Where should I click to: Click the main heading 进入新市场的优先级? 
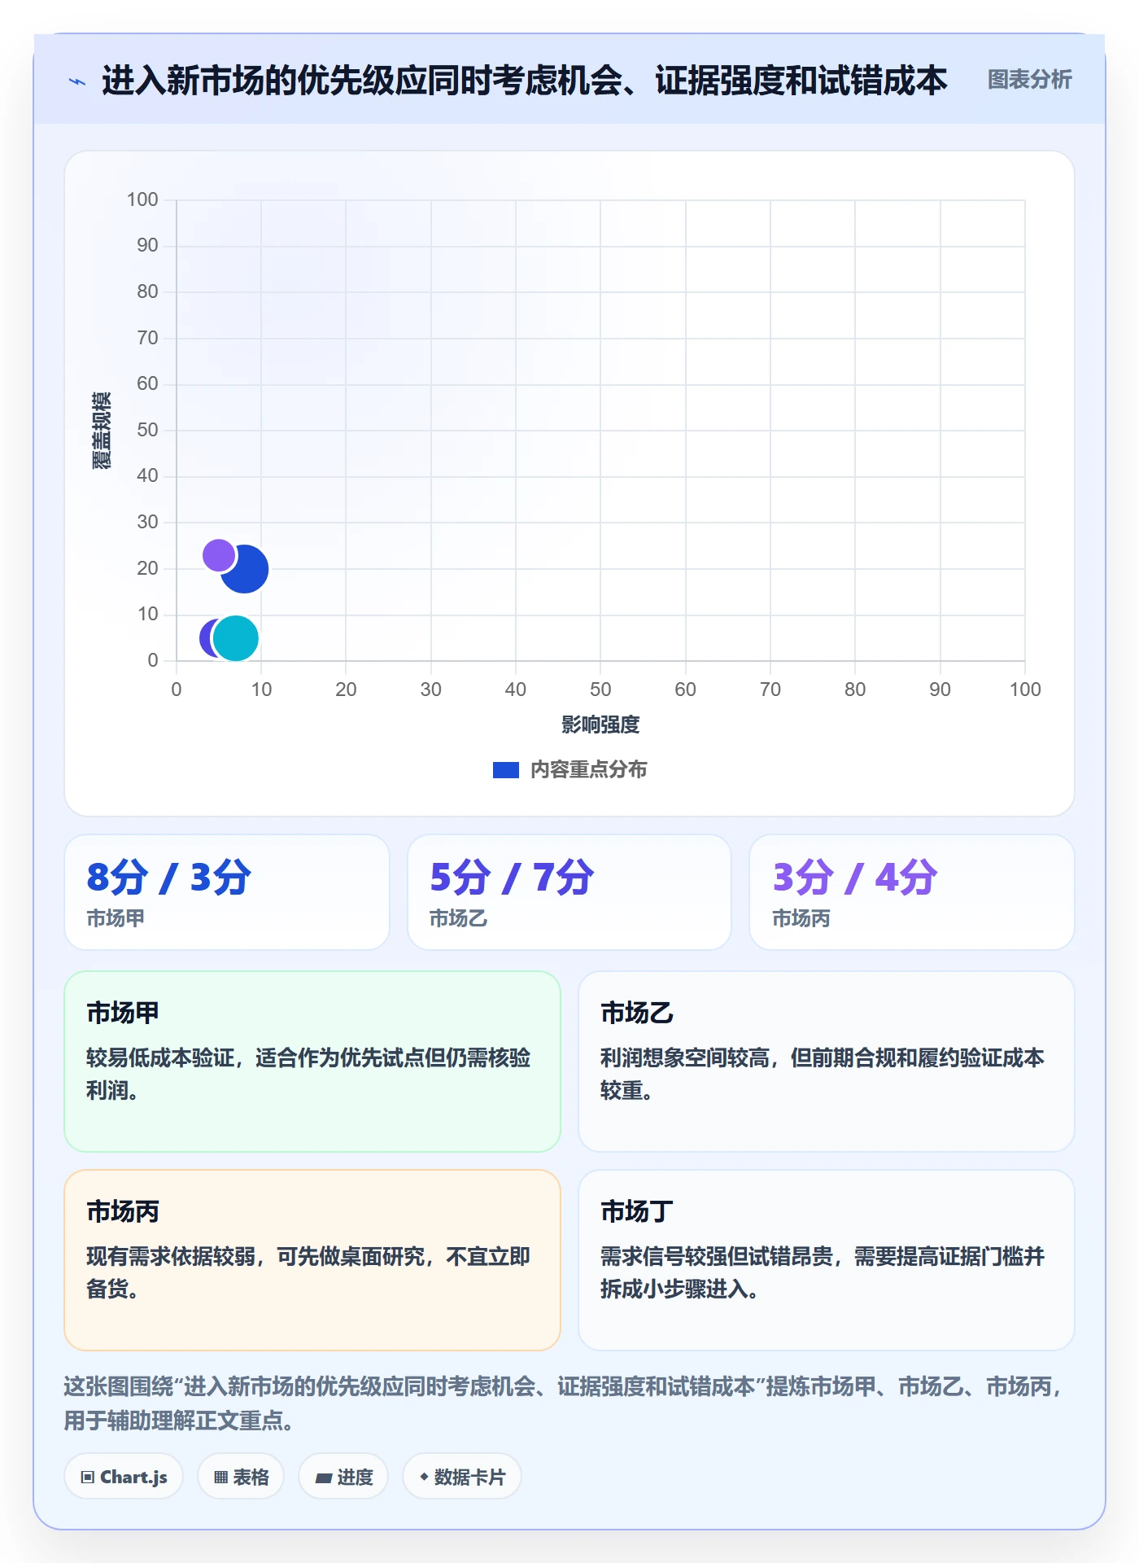click(525, 81)
